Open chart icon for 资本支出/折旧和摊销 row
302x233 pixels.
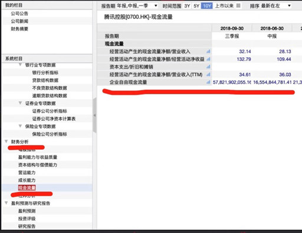coord(208,67)
